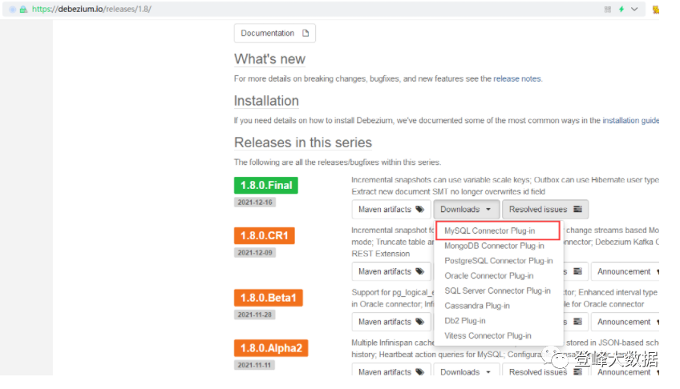Click the Releases in this series heading
Viewport: 680px width, 389px height.
303,142
